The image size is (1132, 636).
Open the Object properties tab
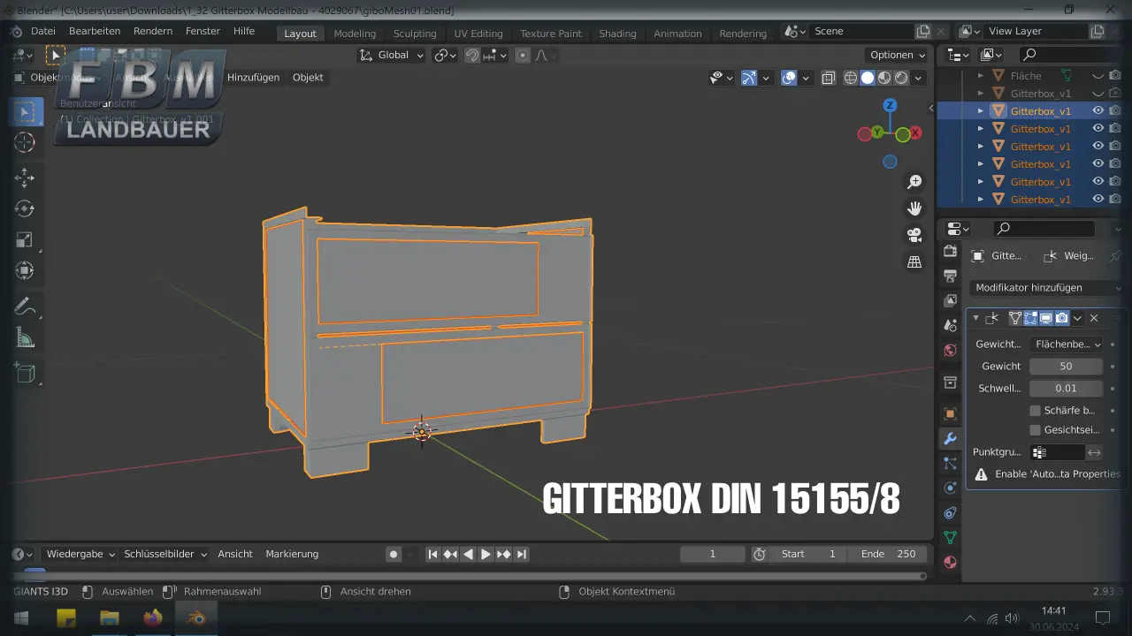(951, 413)
